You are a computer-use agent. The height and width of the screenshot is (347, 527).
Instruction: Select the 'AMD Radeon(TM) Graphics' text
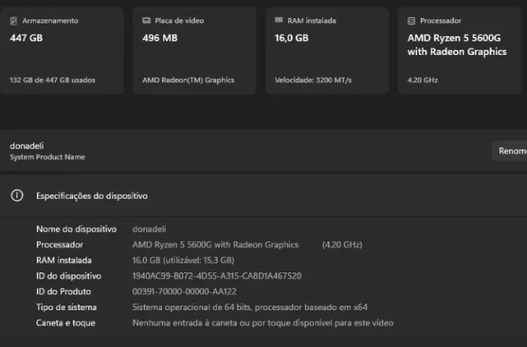click(188, 80)
